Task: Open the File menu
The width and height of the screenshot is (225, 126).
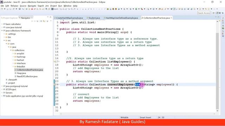Action: (x=2, y=6)
